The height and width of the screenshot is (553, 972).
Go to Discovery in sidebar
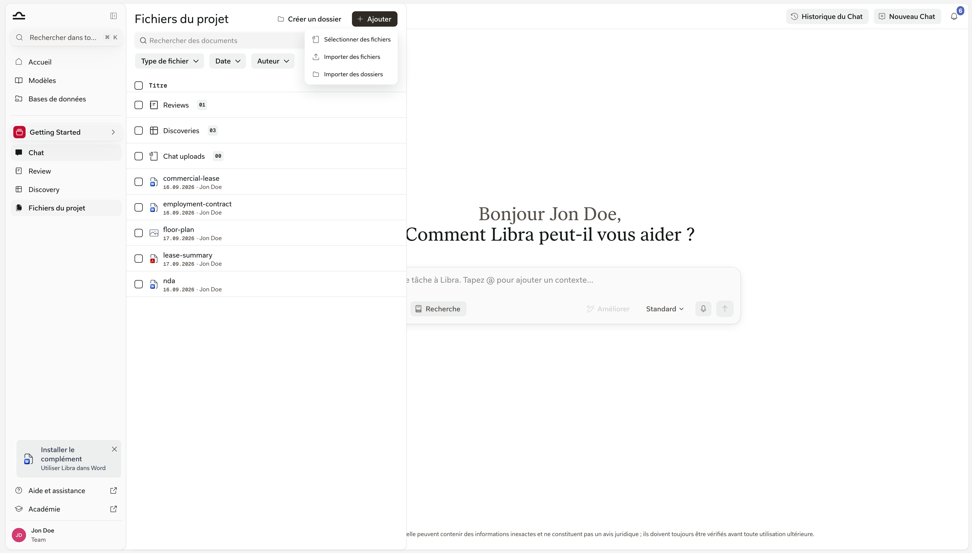[x=66, y=189]
